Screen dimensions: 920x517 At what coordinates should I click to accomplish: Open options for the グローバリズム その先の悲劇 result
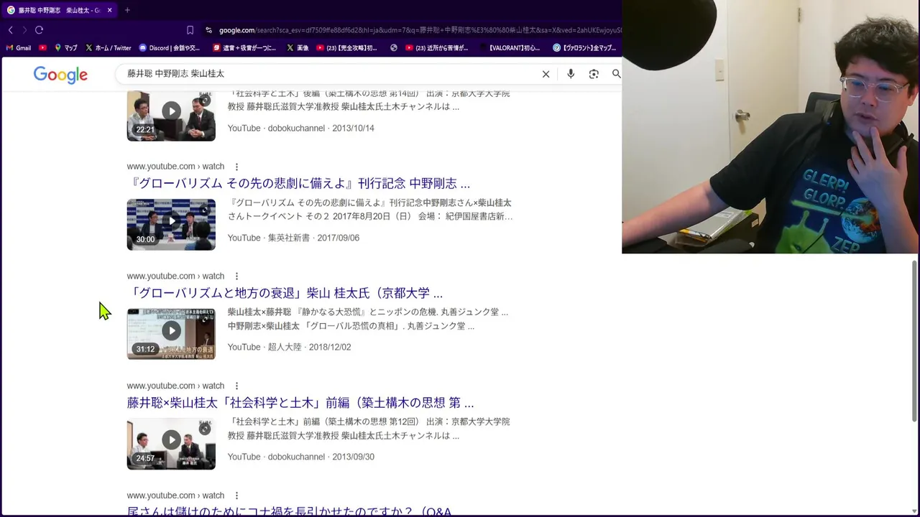point(236,167)
